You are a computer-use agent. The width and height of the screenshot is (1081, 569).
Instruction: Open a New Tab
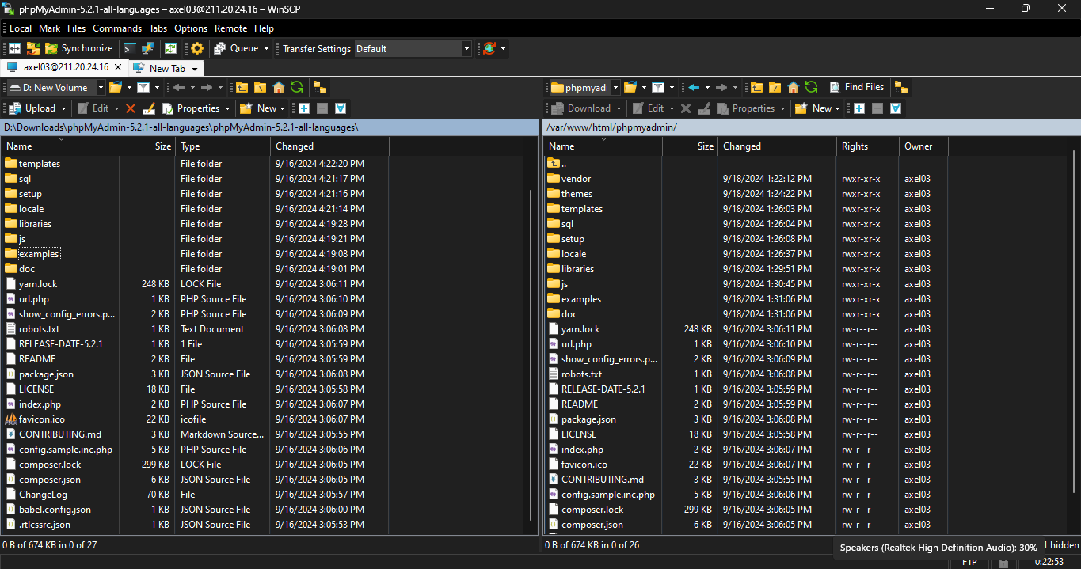point(159,68)
